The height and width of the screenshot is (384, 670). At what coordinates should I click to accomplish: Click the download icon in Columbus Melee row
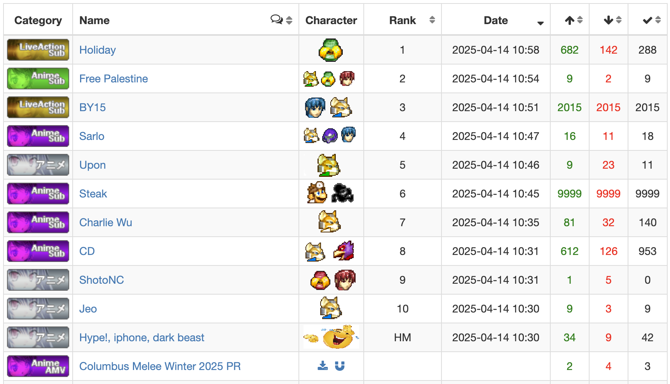tap(323, 366)
